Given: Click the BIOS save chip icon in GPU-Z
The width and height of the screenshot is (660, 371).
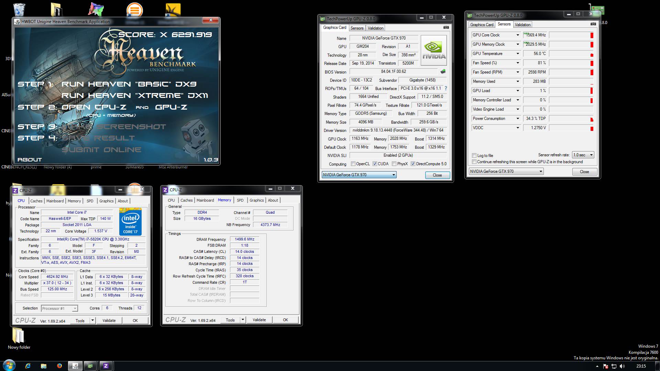Looking at the screenshot, I should [x=443, y=71].
